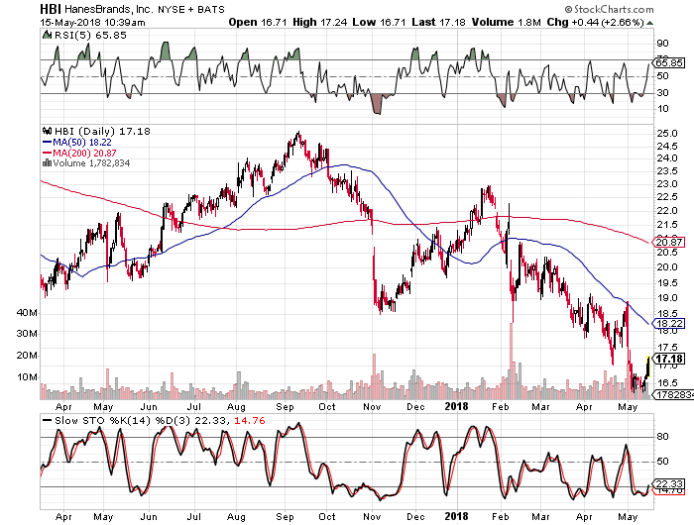694x525 pixels.
Task: Click the 20.87 red price tag
Action: click(x=669, y=243)
